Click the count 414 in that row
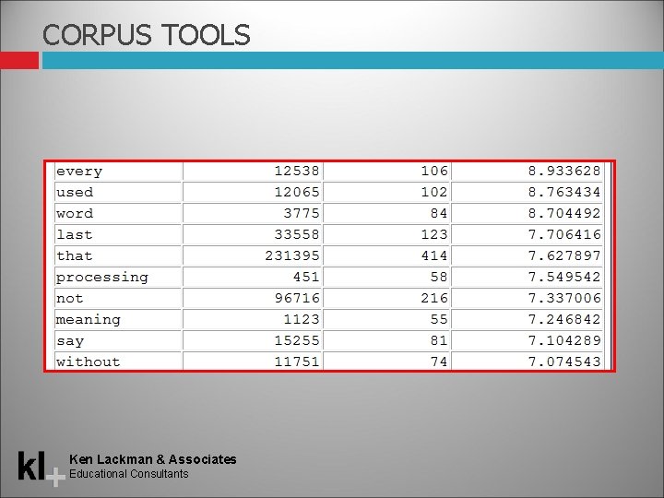The width and height of the screenshot is (664, 498). click(x=434, y=255)
